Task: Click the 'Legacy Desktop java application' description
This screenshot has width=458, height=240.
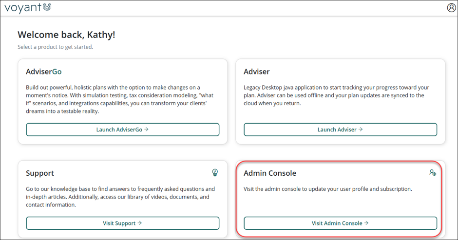Action: pos(337,95)
